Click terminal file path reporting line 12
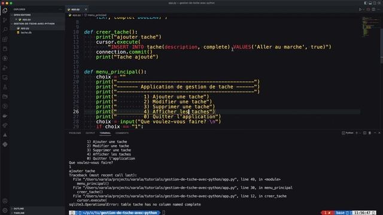This screenshot has width=383, height=215. pos(180,196)
